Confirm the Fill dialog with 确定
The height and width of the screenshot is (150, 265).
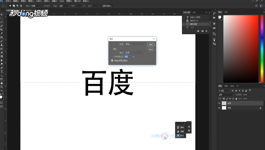click(x=151, y=45)
